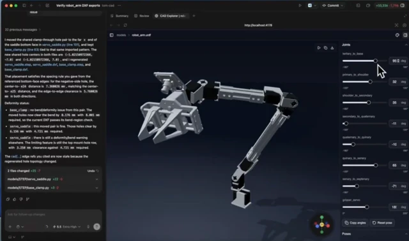
Task: Click the viewer theme palette icon
Action: pyautogui.click(x=397, y=35)
